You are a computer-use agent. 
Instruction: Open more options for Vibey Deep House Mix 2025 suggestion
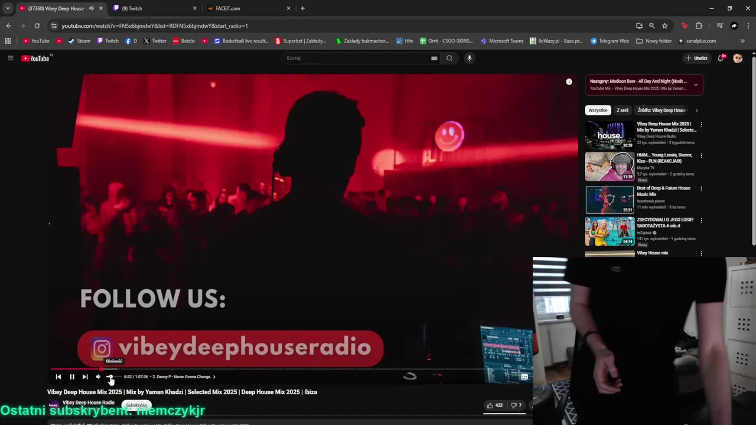coord(701,125)
